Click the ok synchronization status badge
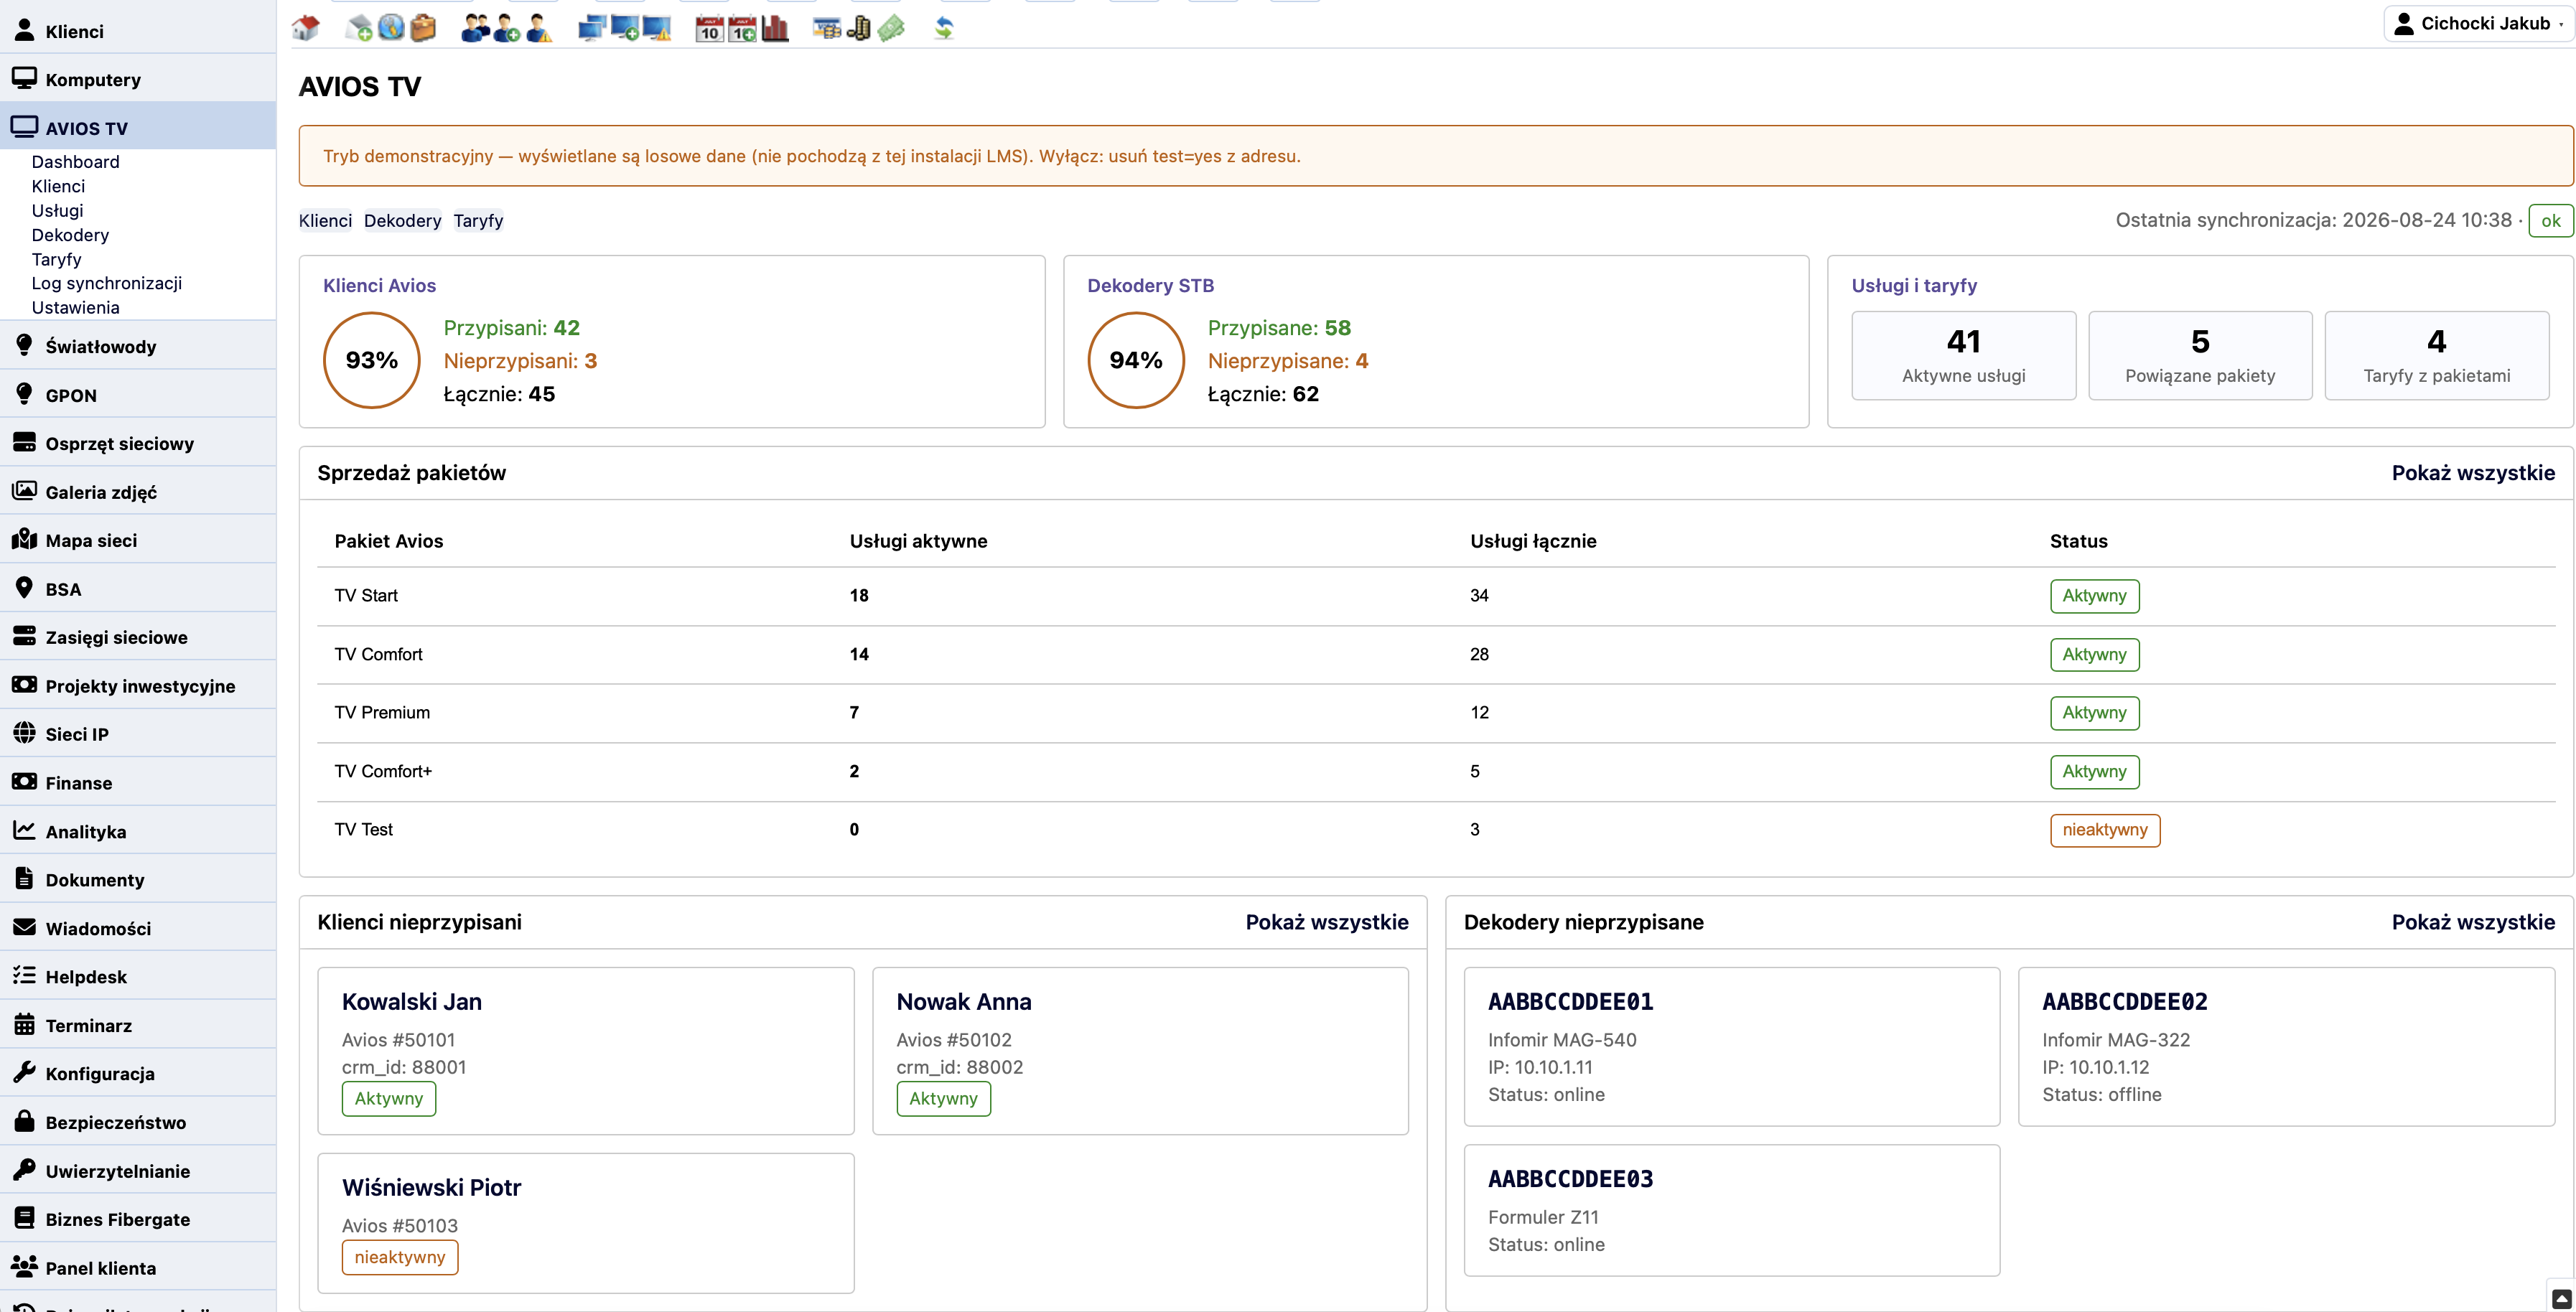This screenshot has width=2576, height=1312. 2551,220
